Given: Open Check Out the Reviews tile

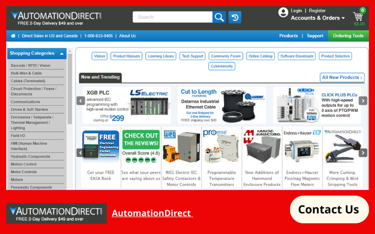Looking at the screenshot, I should click(x=141, y=158).
